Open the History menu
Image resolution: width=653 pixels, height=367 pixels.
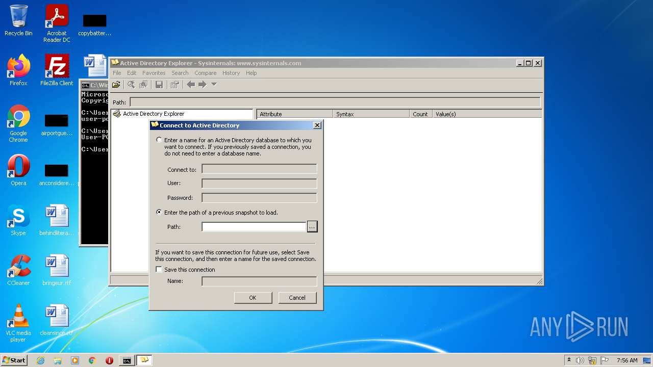231,73
